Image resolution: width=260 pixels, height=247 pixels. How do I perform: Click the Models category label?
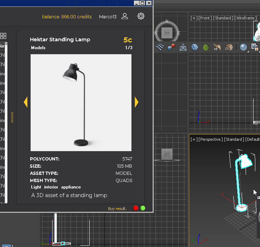click(x=38, y=48)
